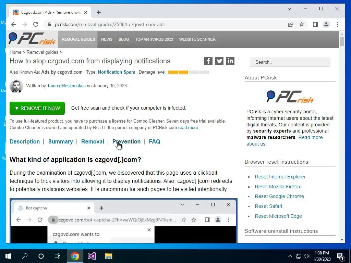Open Tomas Meskauskas author link
The height and width of the screenshot is (263, 351).
tap(66, 86)
